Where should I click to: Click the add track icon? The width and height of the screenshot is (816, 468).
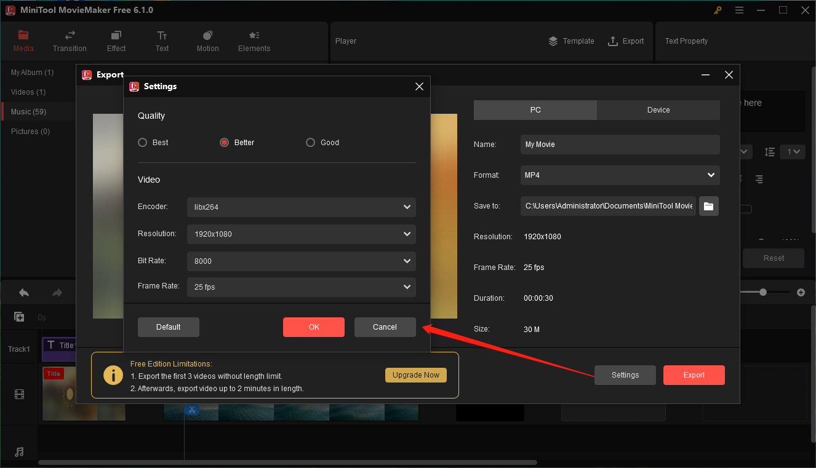(x=19, y=317)
